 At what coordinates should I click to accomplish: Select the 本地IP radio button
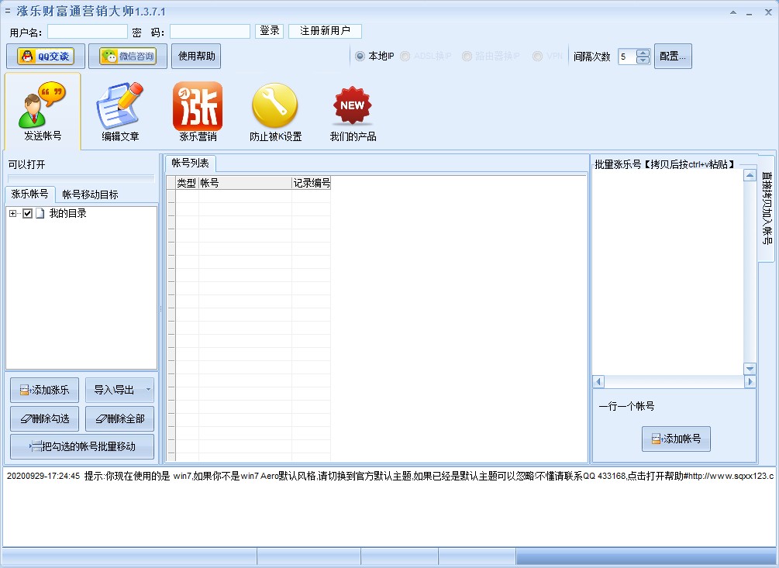360,57
